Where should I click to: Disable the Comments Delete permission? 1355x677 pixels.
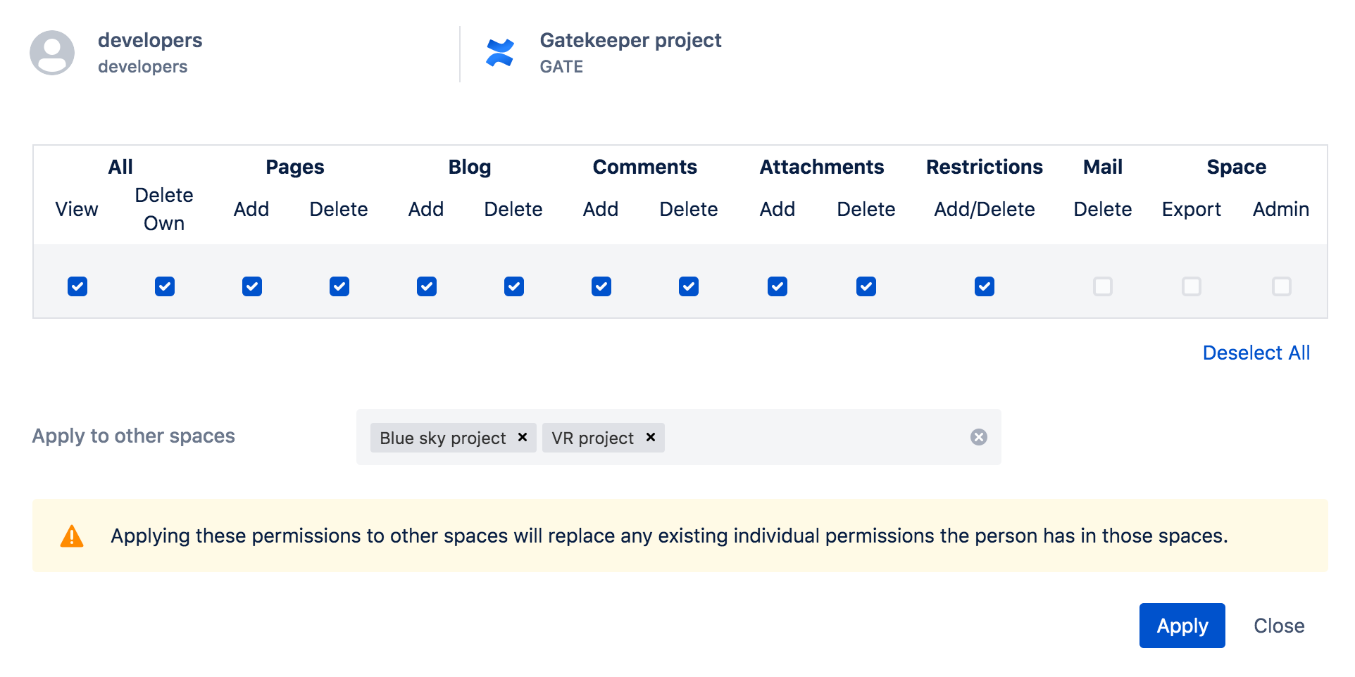(x=689, y=286)
